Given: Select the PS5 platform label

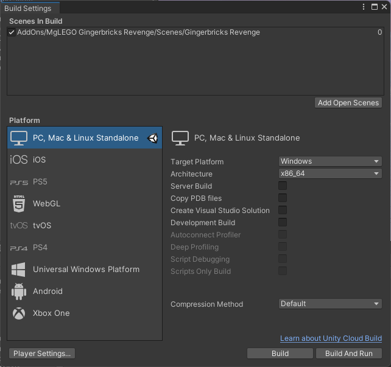Looking at the screenshot, I should (40, 181).
